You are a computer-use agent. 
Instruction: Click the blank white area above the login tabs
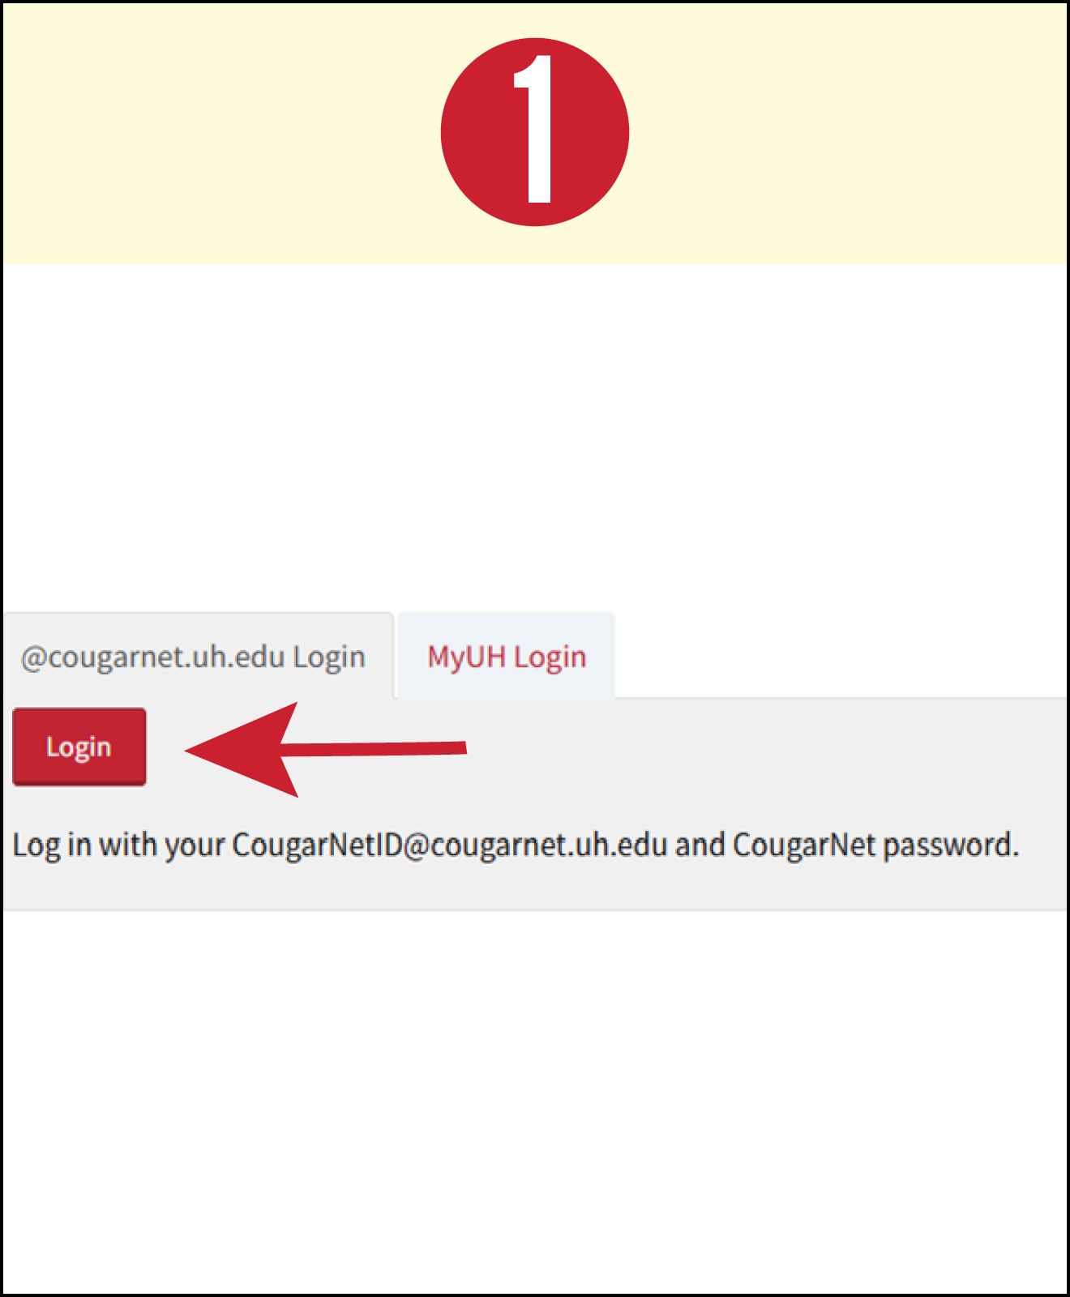click(x=535, y=438)
